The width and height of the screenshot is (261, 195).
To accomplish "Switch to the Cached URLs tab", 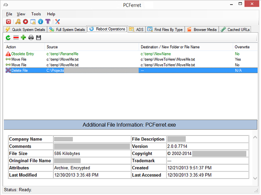I will click(235, 29).
